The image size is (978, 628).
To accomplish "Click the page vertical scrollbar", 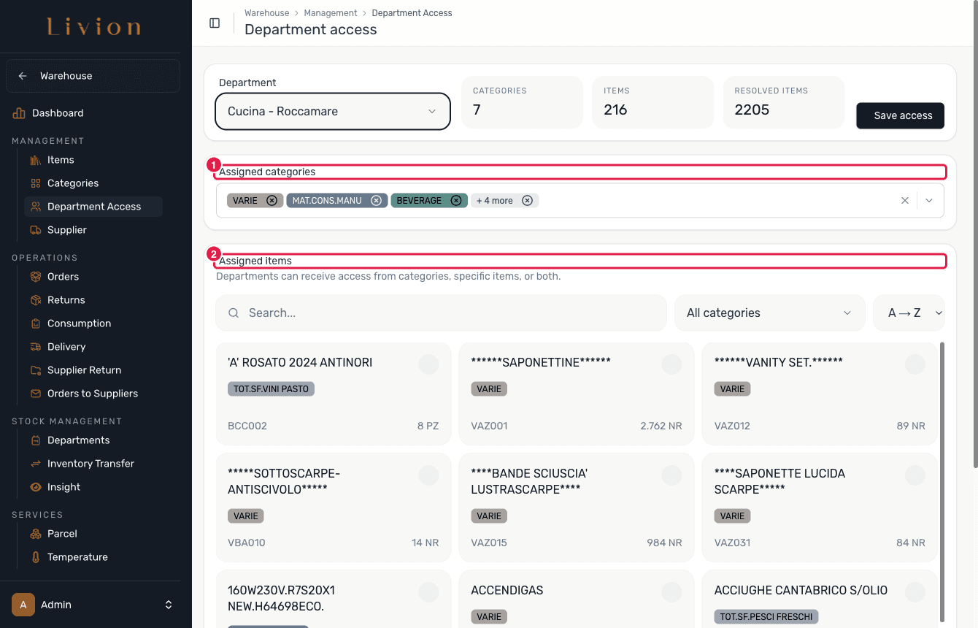I will 974,234.
